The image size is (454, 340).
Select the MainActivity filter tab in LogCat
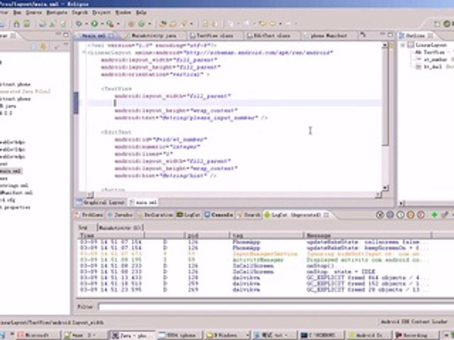[x=120, y=228]
